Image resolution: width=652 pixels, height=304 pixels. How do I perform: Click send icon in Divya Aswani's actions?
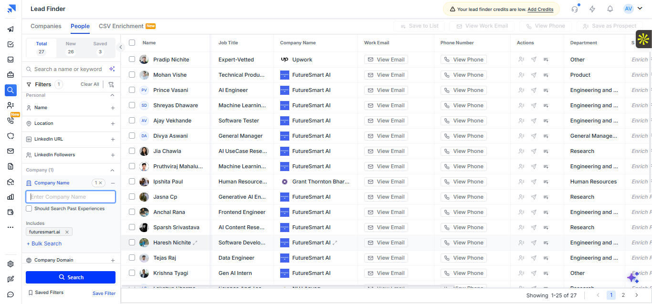pos(534,136)
